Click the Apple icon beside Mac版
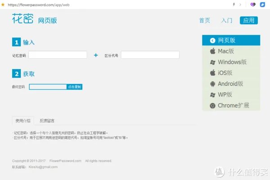 pyautogui.click(x=213, y=51)
